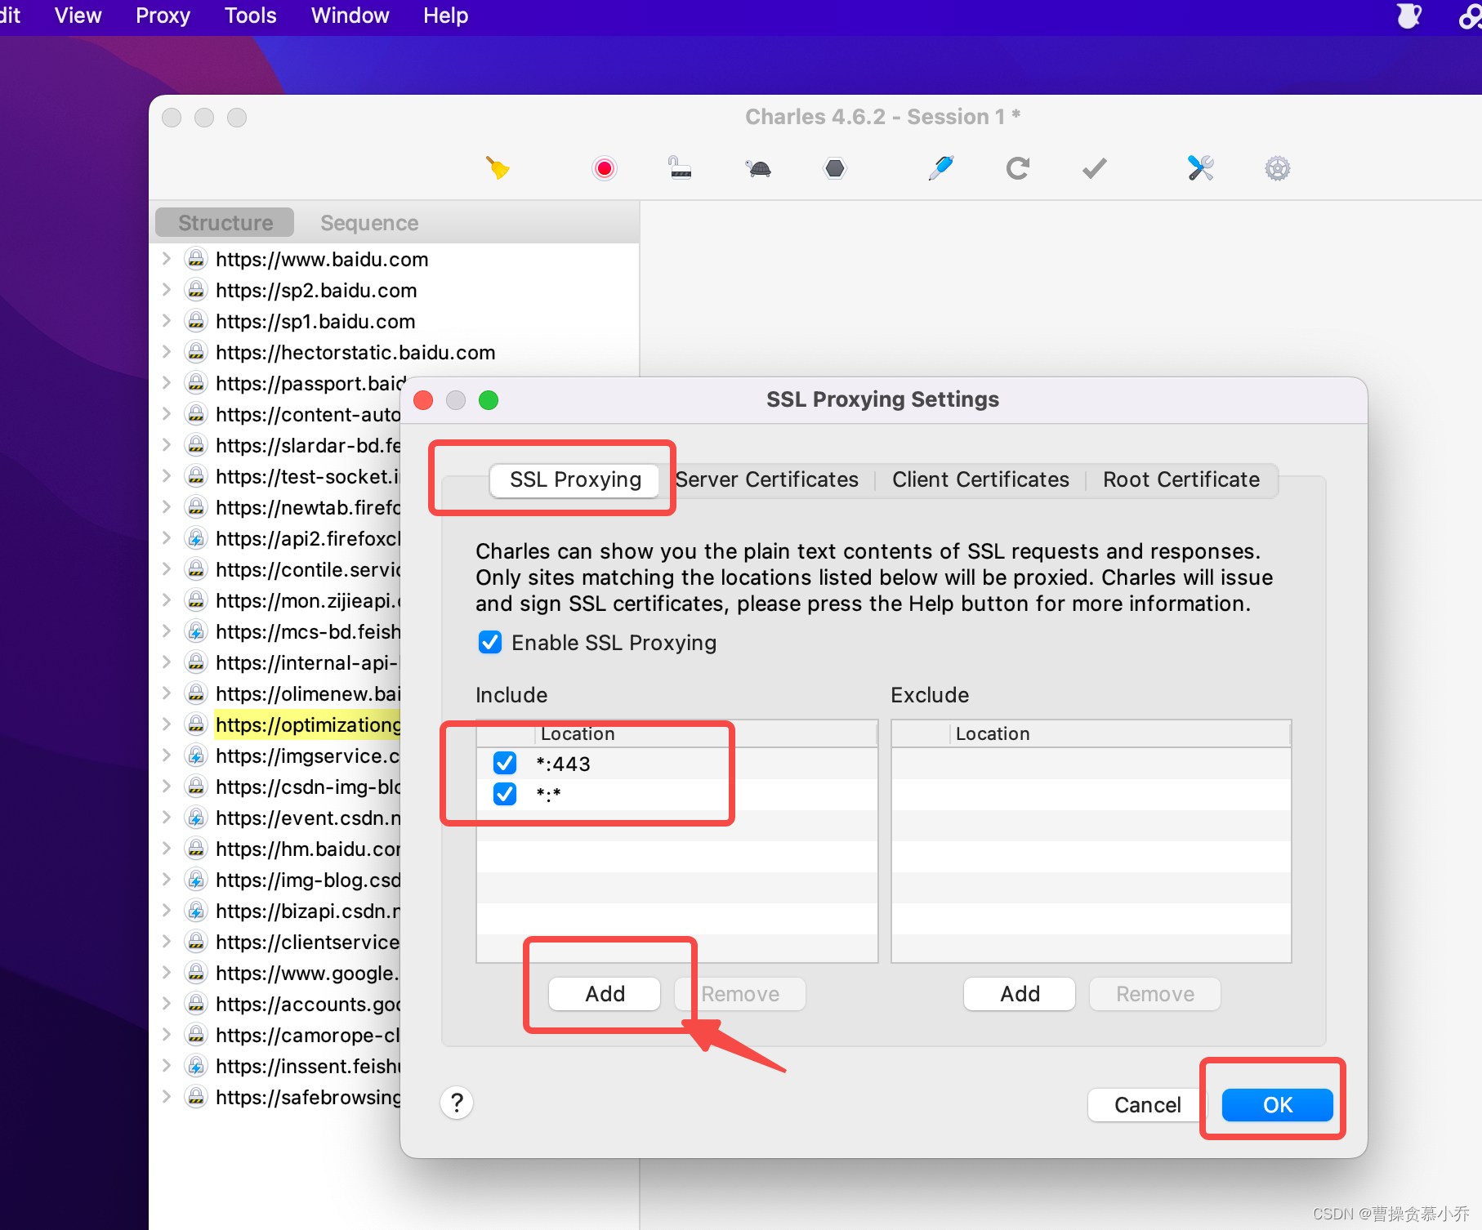
Task: Expand the https://www.baidu.com tree node
Action: [x=167, y=259]
